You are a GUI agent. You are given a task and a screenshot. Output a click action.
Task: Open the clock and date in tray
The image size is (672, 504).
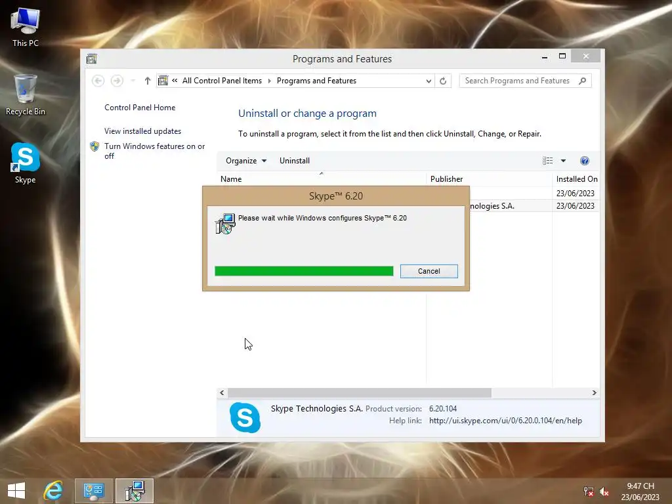[640, 492]
